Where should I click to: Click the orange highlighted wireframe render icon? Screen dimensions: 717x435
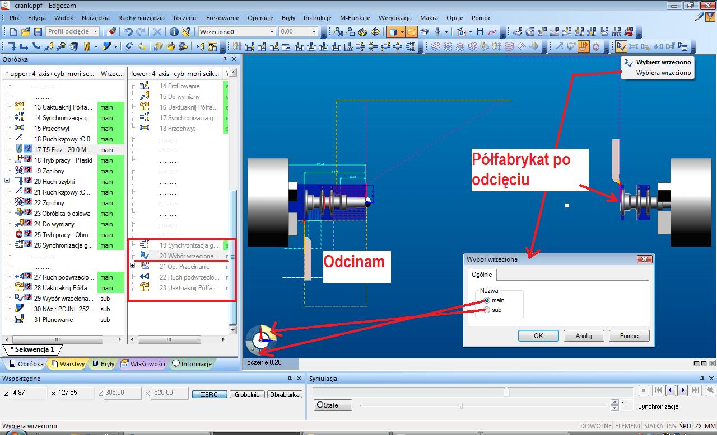click(x=411, y=32)
